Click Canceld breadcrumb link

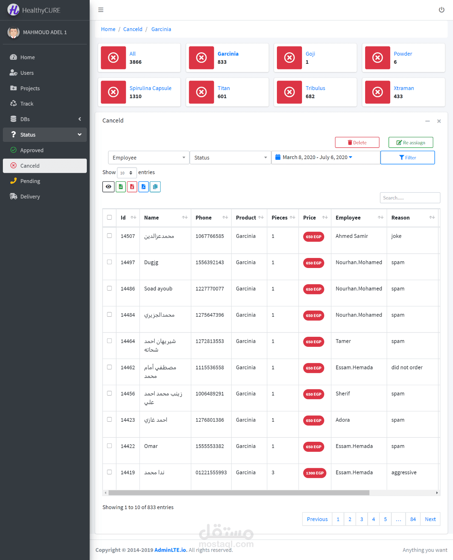pyautogui.click(x=133, y=29)
